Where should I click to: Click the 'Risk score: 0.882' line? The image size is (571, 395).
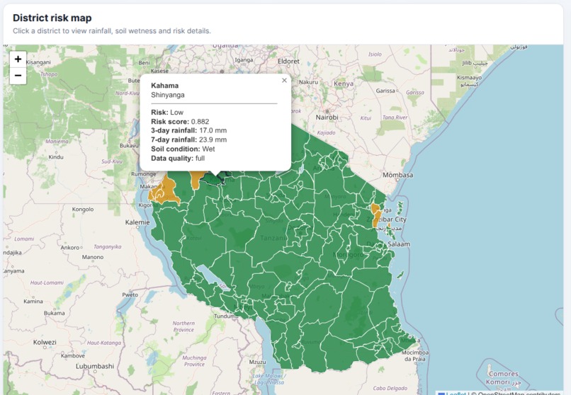[x=180, y=122]
